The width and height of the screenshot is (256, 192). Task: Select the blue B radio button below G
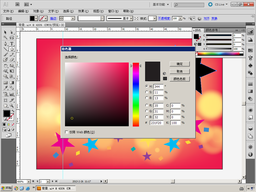pyautogui.click(x=146, y=117)
